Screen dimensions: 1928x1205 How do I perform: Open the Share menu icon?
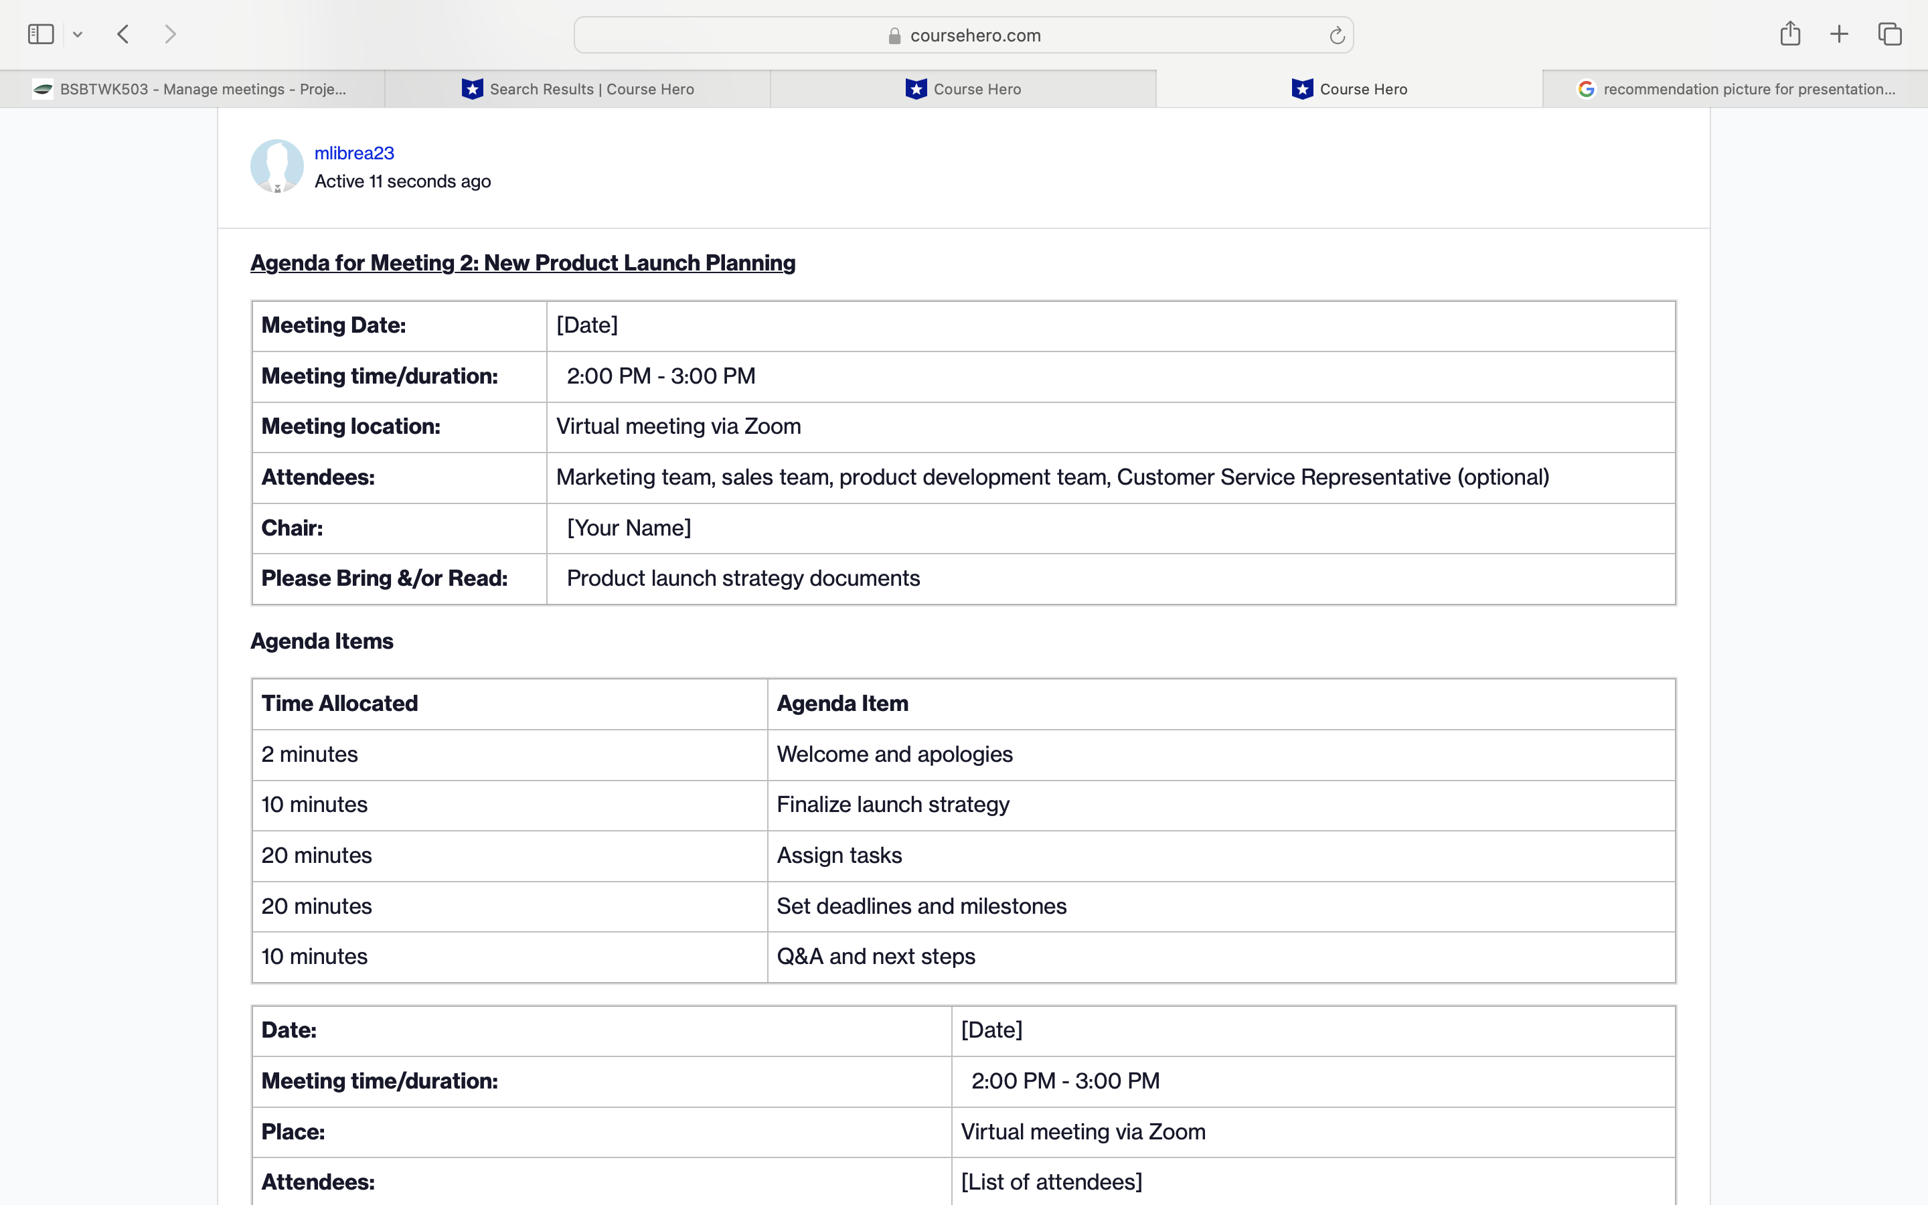pyautogui.click(x=1789, y=33)
